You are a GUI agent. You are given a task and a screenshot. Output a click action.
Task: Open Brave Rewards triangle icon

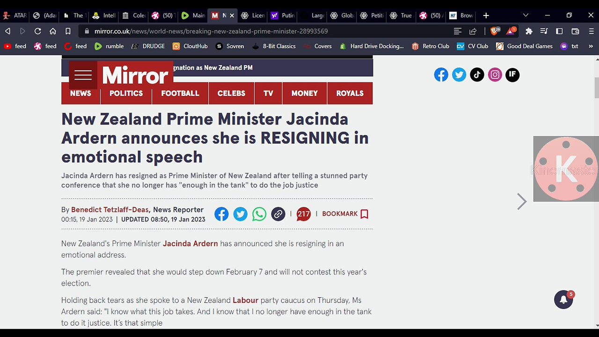[511, 31]
